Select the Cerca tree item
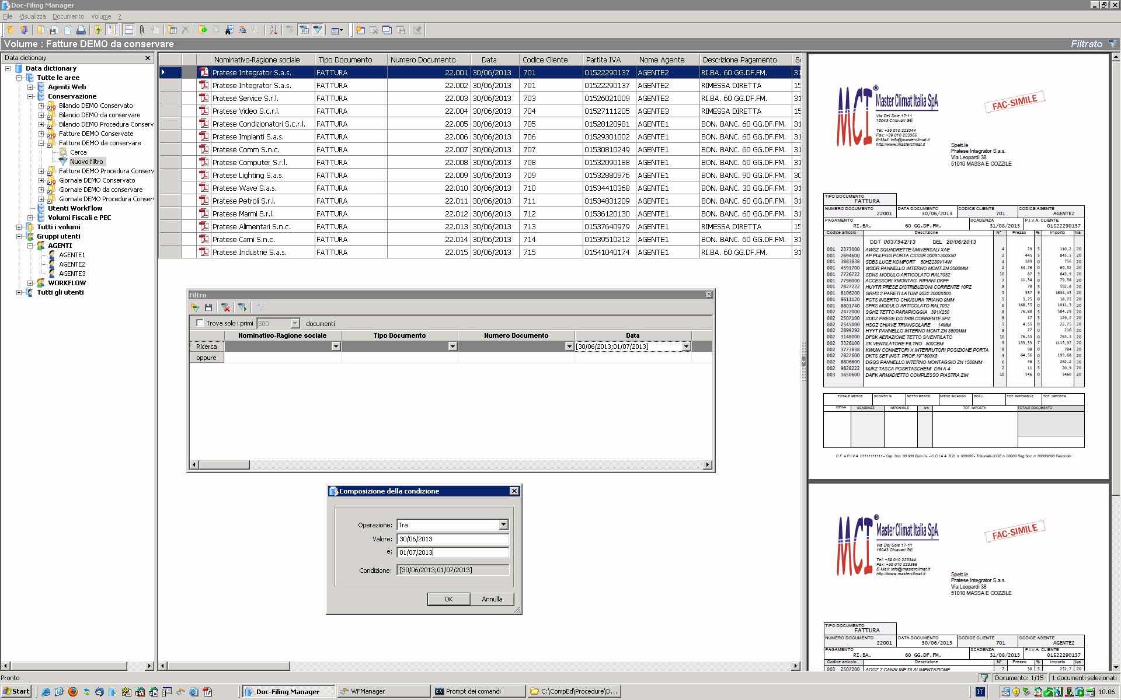 tap(78, 152)
